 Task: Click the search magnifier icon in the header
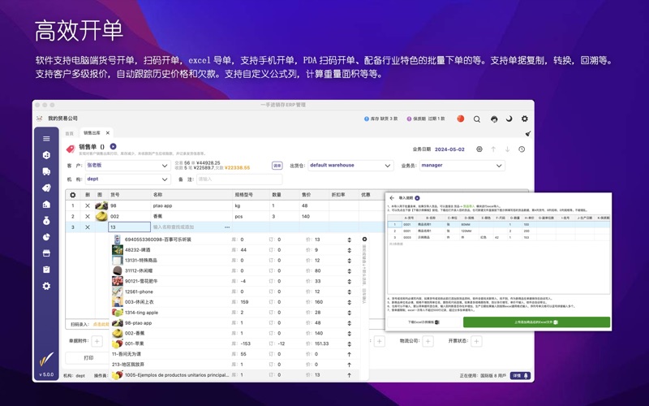[477, 119]
